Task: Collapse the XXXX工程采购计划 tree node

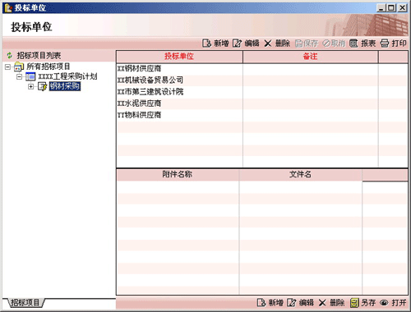Action: (x=19, y=77)
